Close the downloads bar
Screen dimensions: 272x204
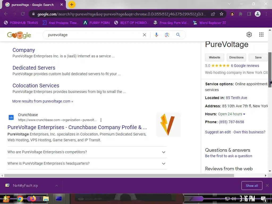click(x=267, y=186)
